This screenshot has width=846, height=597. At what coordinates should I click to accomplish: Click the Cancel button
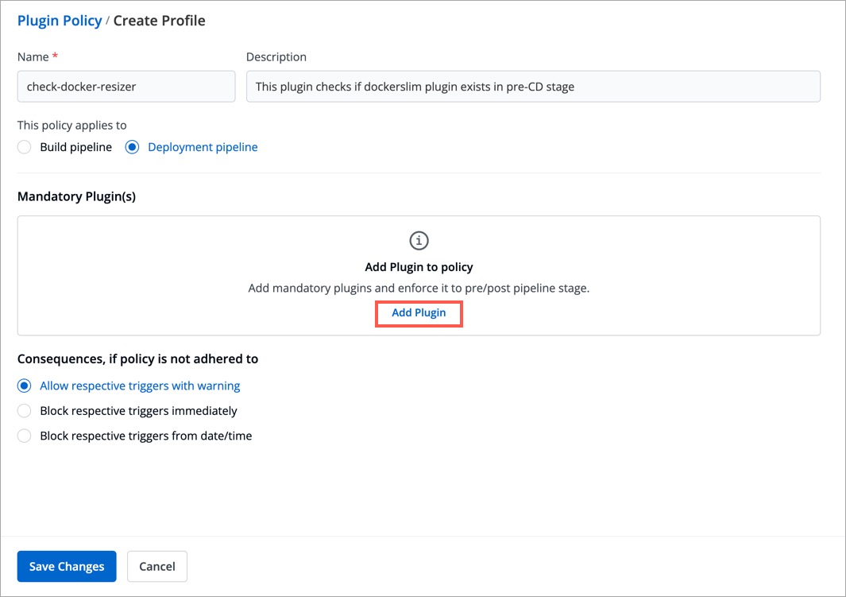156,566
